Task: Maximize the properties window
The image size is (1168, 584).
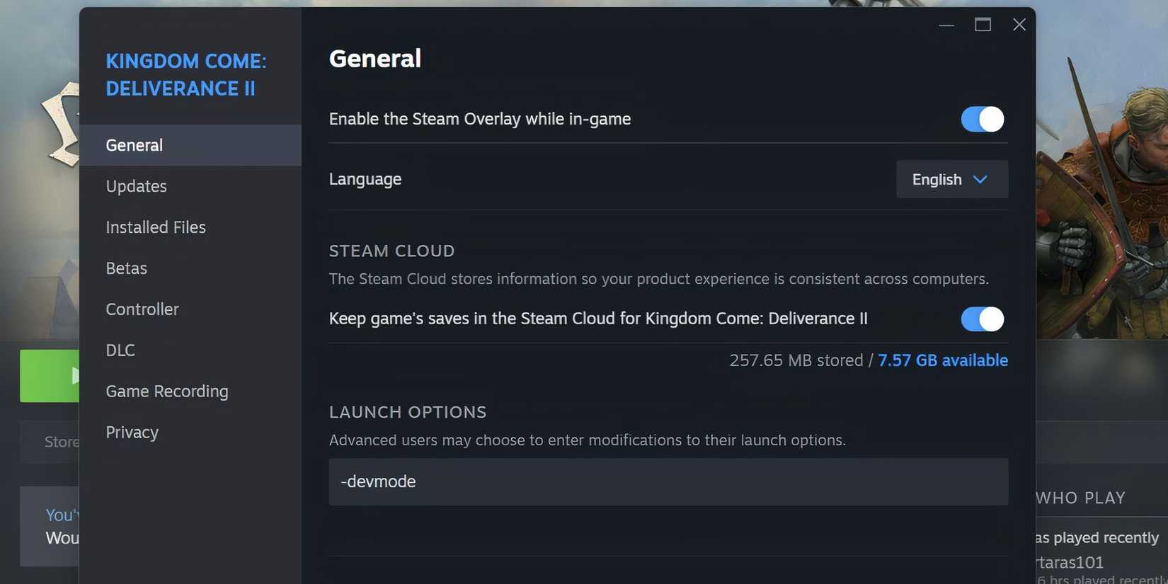Action: 983,25
